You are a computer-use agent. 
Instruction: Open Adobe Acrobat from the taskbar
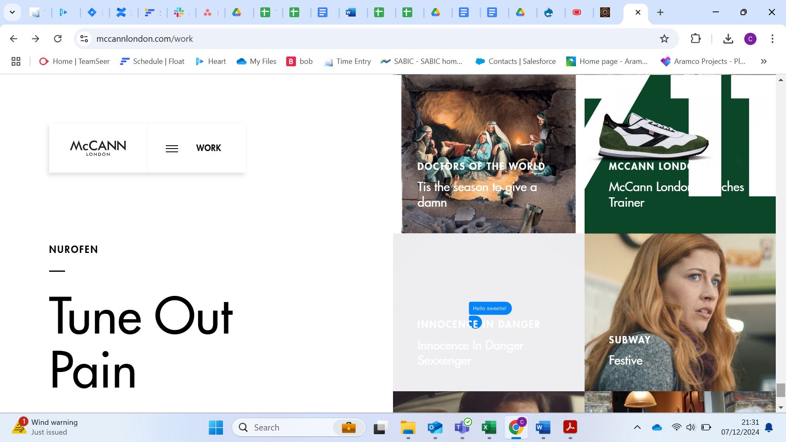pos(570,428)
